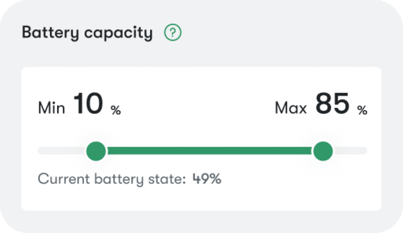Click grey track right of Max handle
This screenshot has width=403, height=233.
pos(350,151)
